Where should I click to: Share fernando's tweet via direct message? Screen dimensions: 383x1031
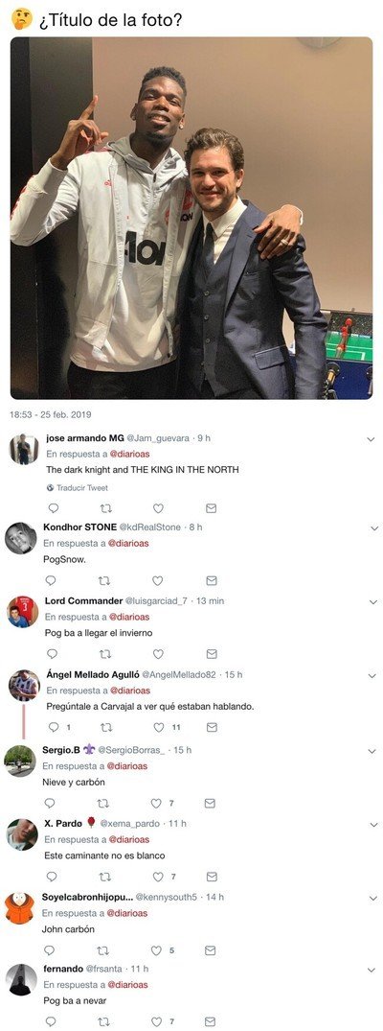coord(210,1021)
